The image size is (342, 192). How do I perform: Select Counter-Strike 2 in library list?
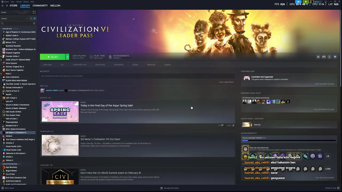[12, 56]
